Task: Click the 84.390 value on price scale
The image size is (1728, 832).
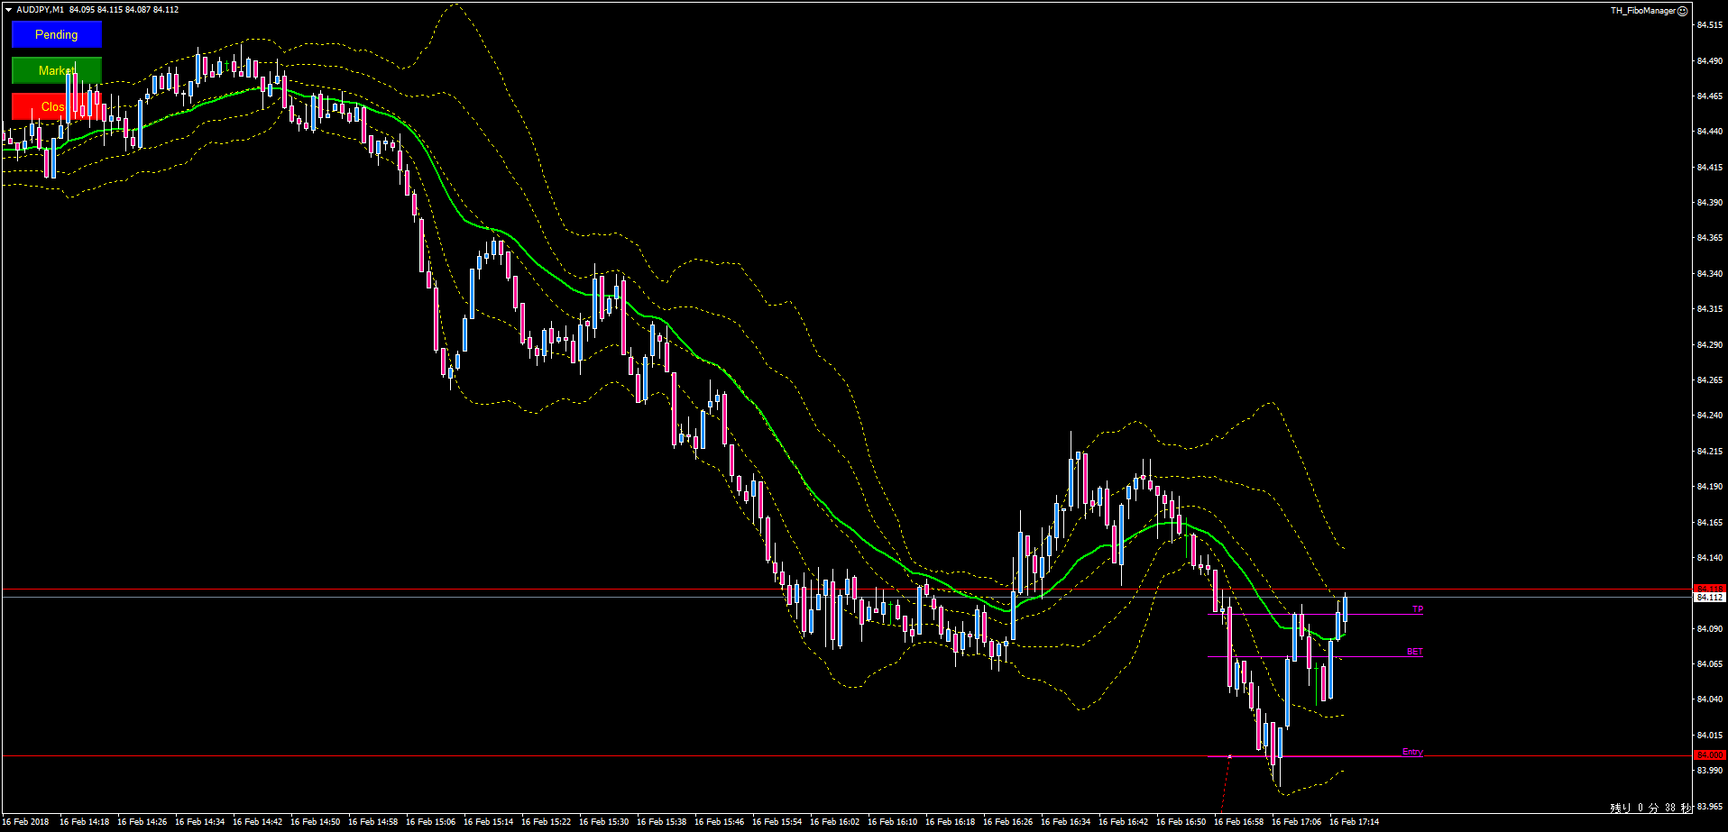Action: (1710, 203)
